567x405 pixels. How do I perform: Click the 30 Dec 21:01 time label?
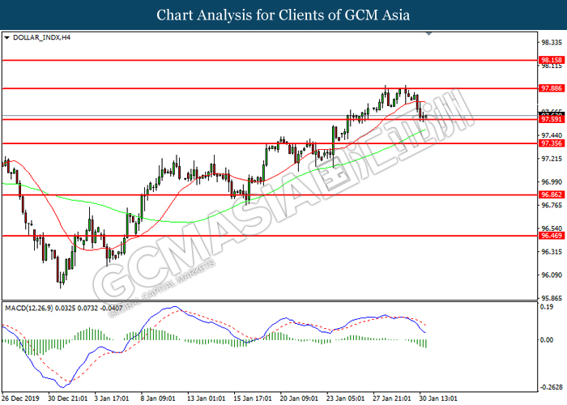pyautogui.click(x=68, y=399)
